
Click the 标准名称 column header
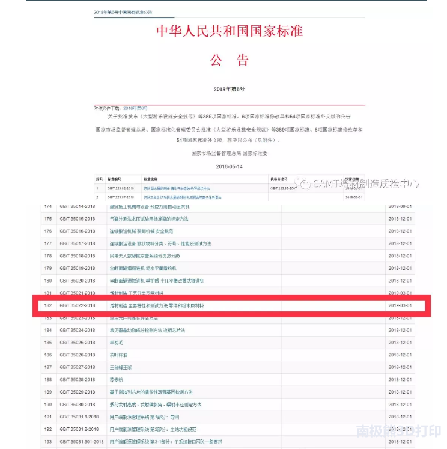tap(150, 179)
